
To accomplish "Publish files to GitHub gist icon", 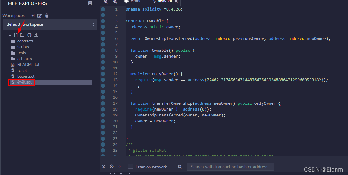I will (29, 35).
